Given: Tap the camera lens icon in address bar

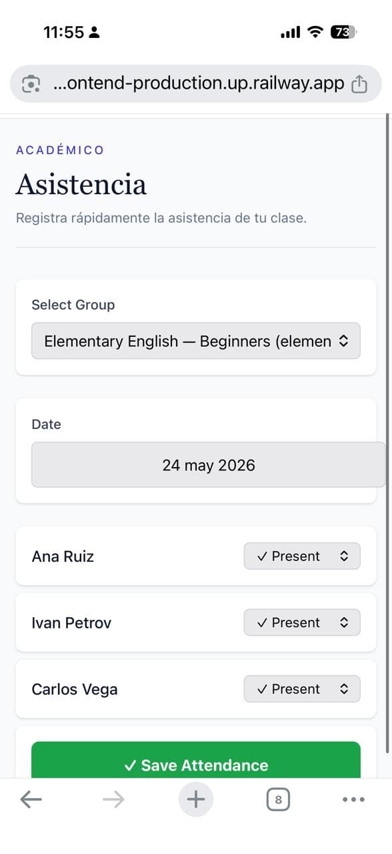Looking at the screenshot, I should pos(31,84).
